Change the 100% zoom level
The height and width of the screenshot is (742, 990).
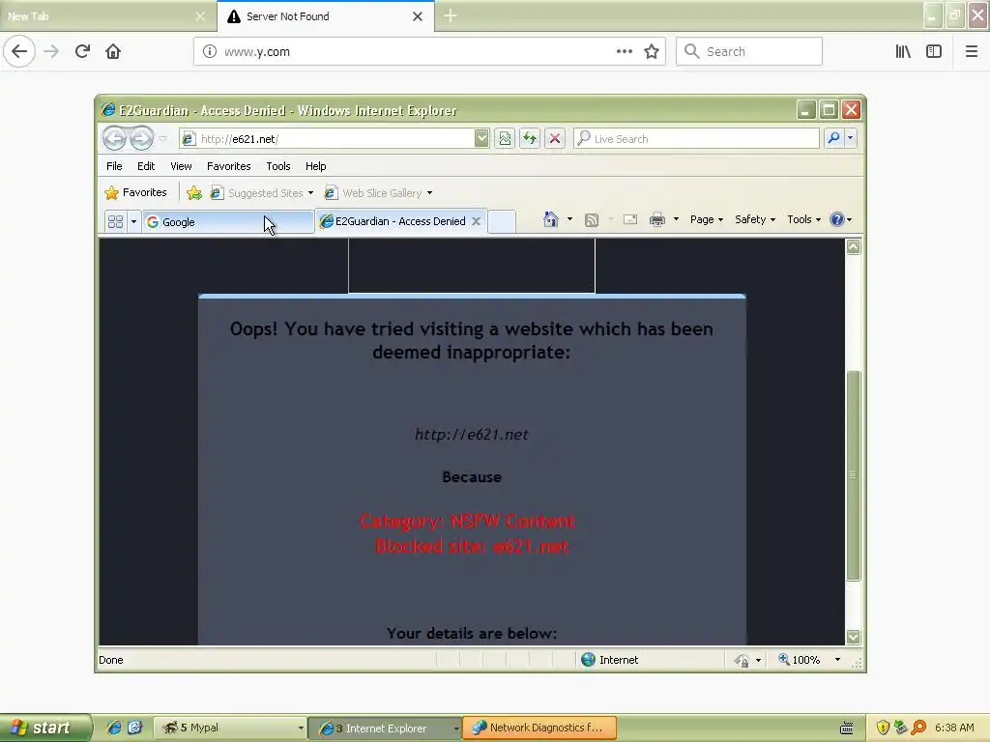pyautogui.click(x=809, y=659)
